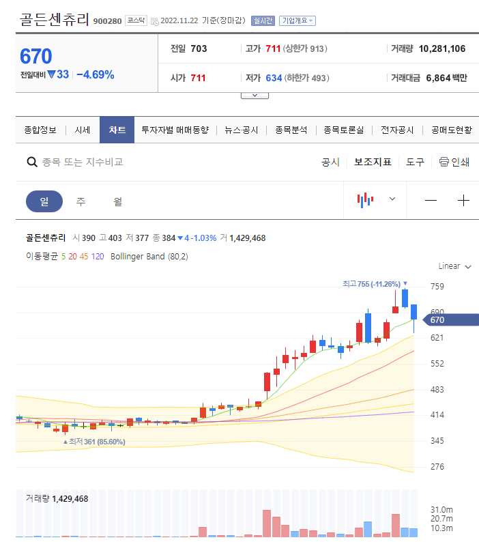This screenshot has height=542, width=479.
Task: Click the 거래량 1,429,468 volume label
Action: click(x=57, y=498)
